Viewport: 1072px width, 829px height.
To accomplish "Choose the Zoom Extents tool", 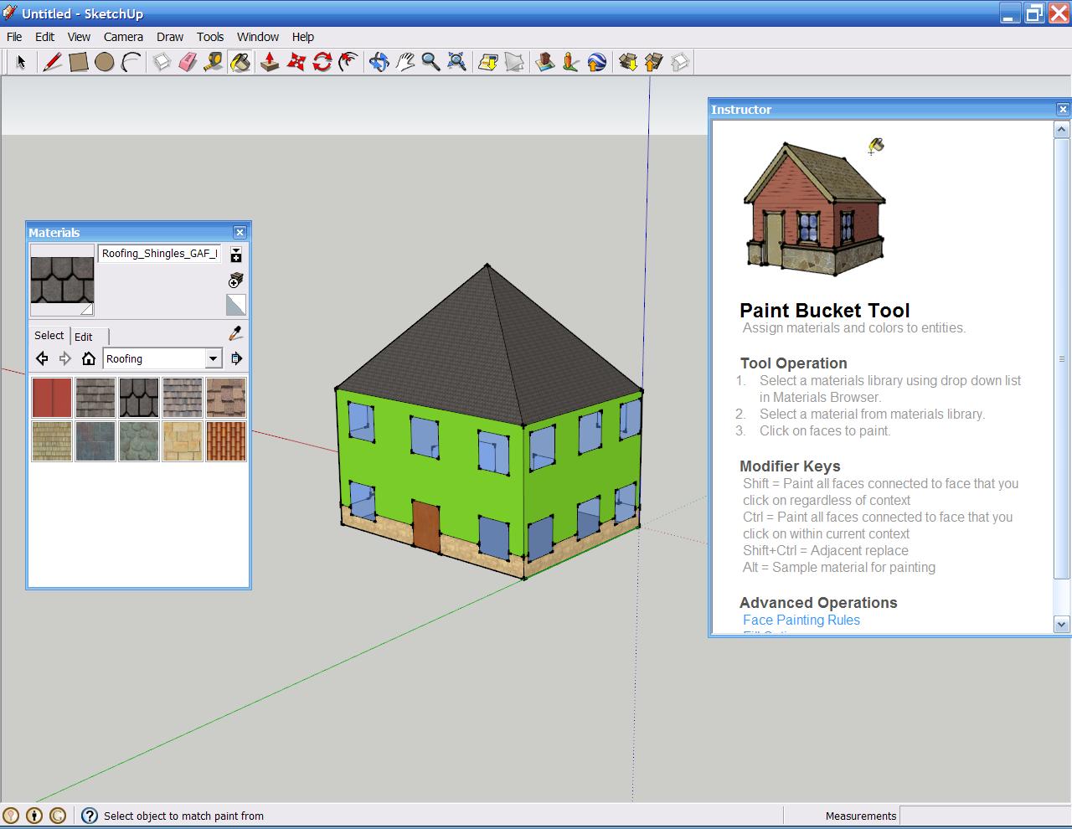I will click(x=458, y=62).
